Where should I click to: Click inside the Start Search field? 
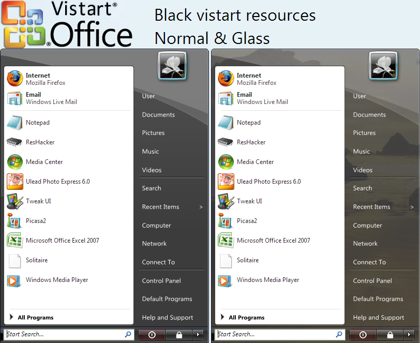pyautogui.click(x=62, y=335)
